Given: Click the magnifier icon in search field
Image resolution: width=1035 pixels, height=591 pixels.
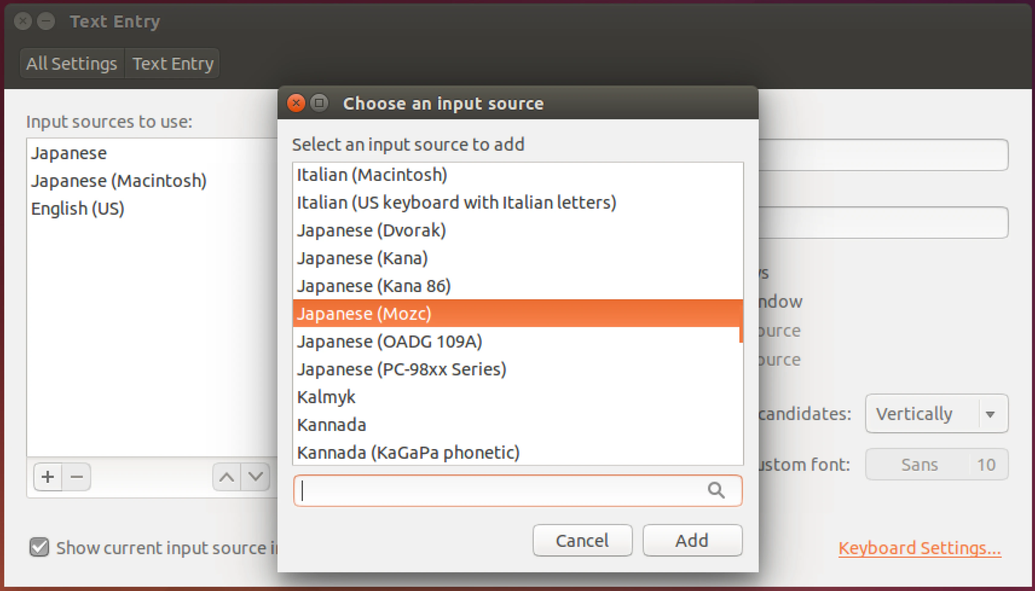Looking at the screenshot, I should [x=716, y=490].
